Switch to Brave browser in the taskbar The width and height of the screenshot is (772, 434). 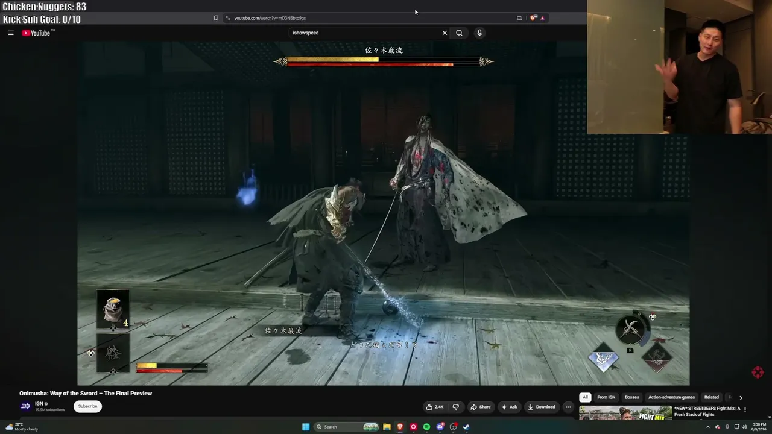(400, 427)
